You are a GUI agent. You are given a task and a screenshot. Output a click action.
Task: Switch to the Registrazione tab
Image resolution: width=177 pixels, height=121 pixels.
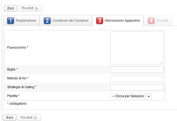[x=26, y=21]
